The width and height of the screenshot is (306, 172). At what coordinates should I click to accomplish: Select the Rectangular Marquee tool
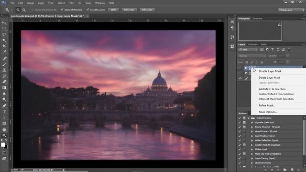pyautogui.click(x=4, y=29)
